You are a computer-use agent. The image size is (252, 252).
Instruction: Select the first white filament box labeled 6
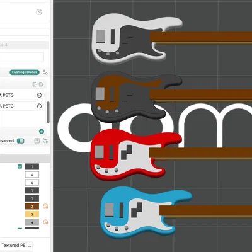[x=32, y=175]
